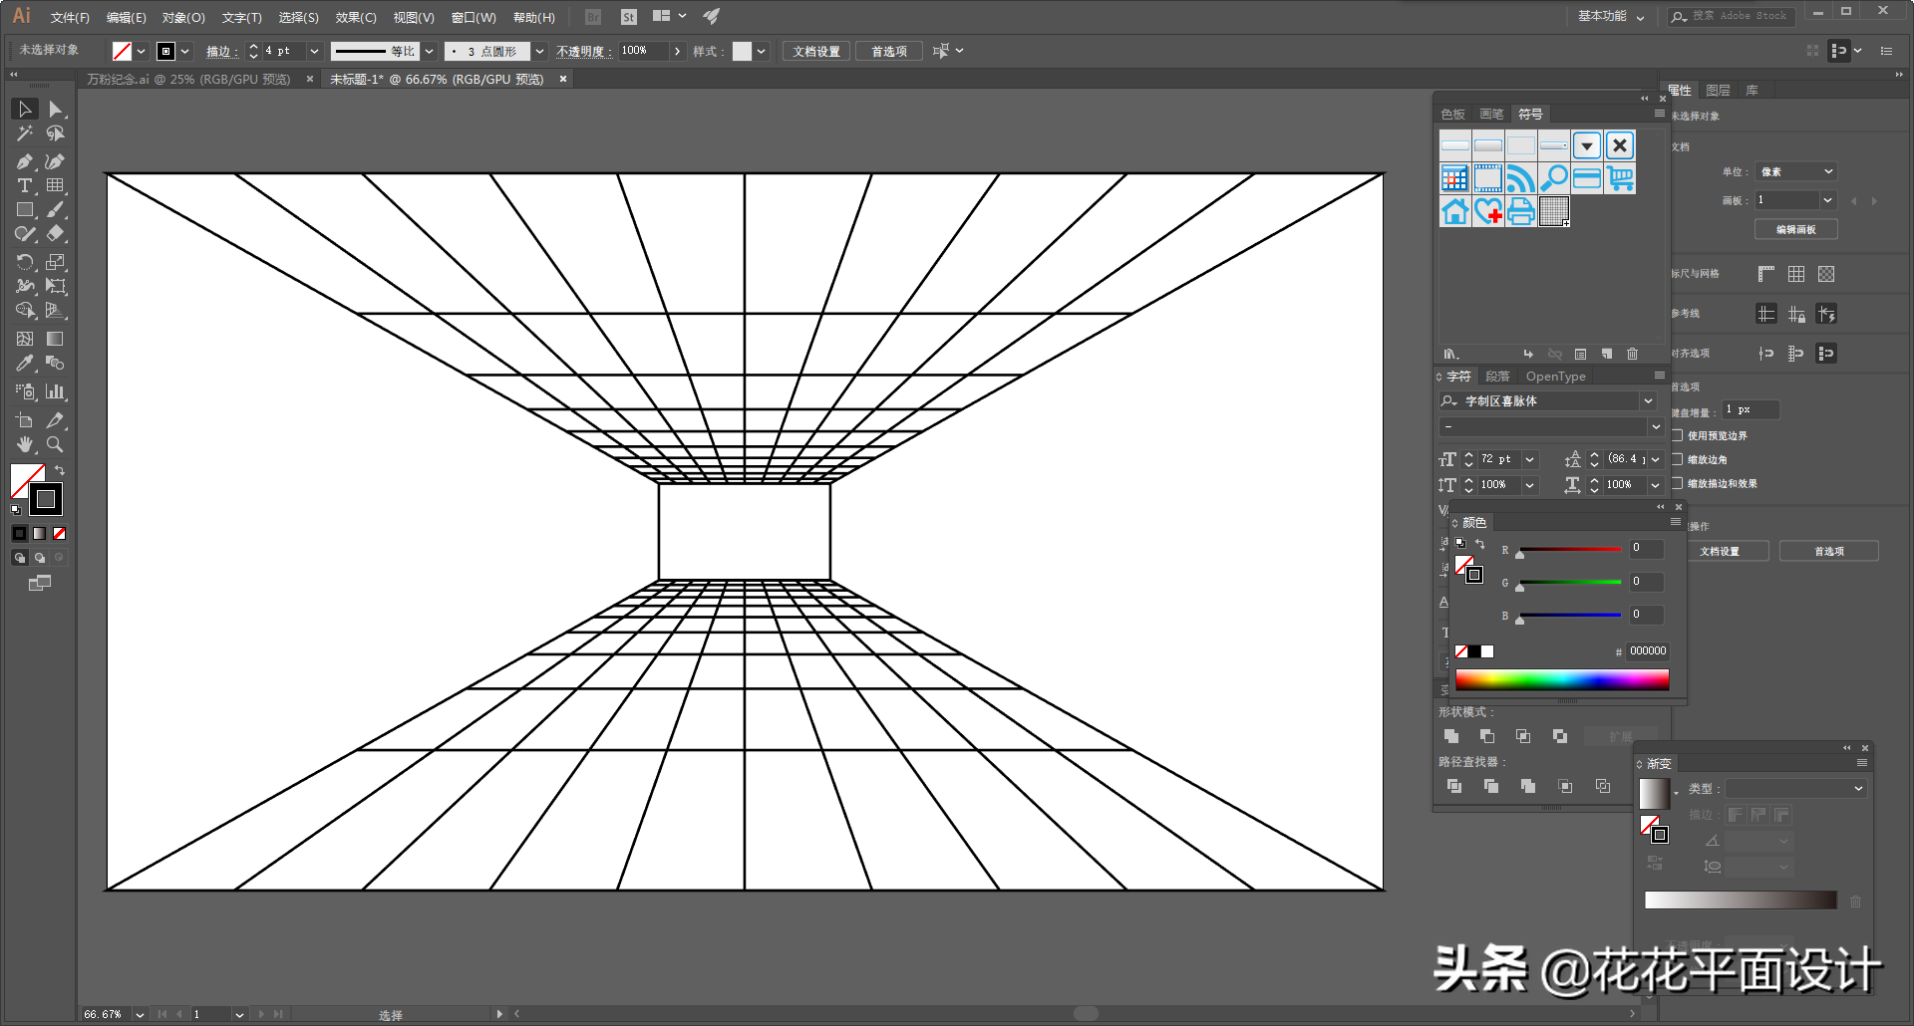Select the Column Graph tool
This screenshot has width=1914, height=1026.
(x=56, y=391)
